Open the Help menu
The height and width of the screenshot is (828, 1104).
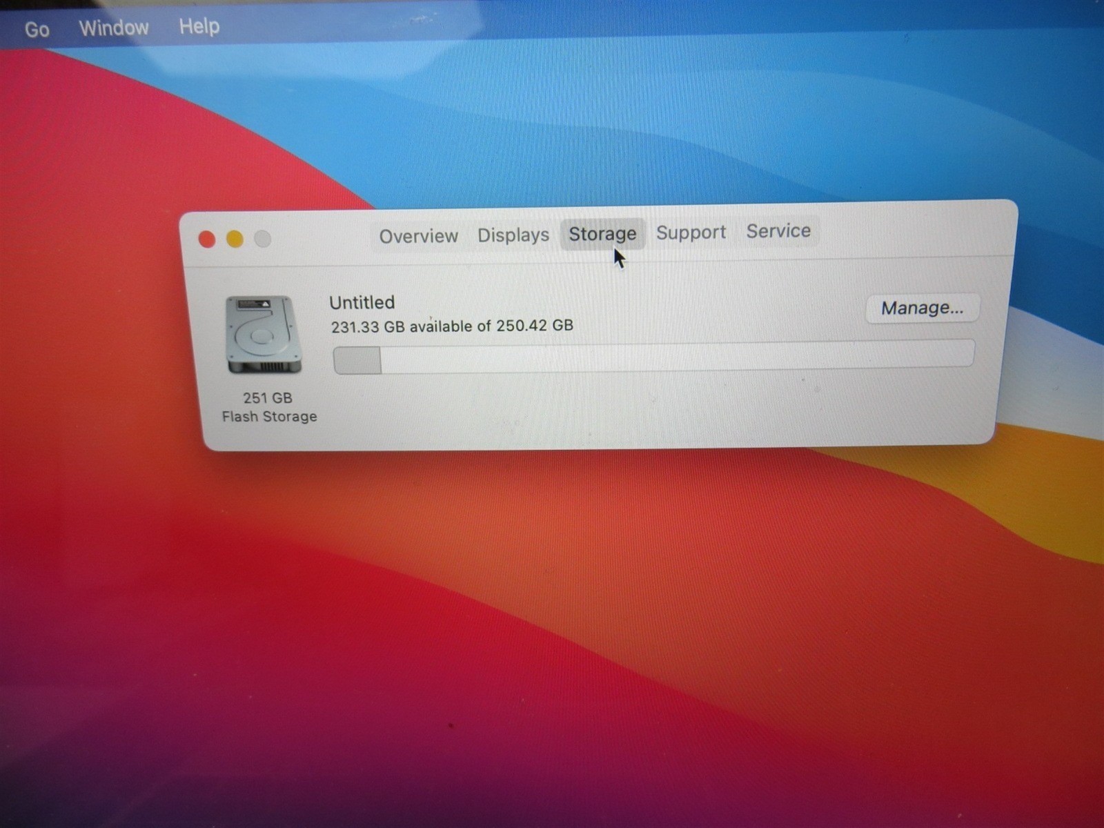coord(199,26)
